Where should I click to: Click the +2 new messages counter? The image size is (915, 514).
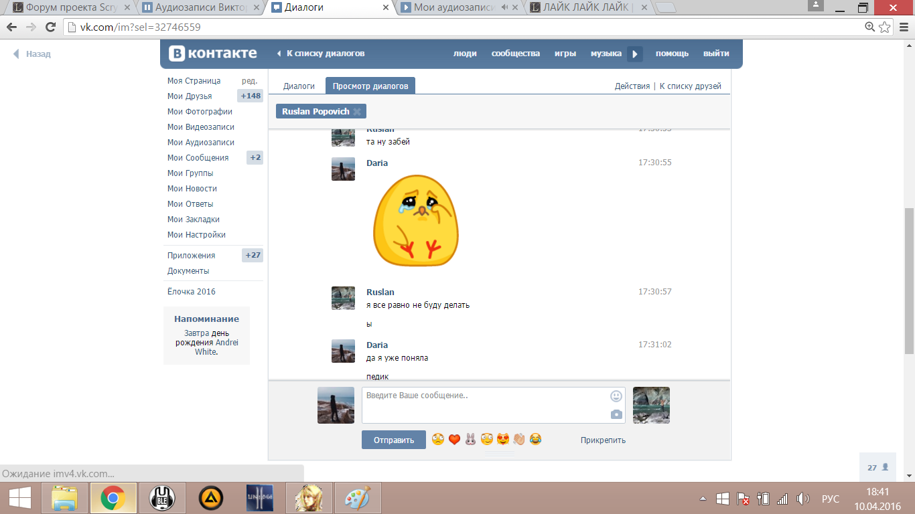coord(255,158)
